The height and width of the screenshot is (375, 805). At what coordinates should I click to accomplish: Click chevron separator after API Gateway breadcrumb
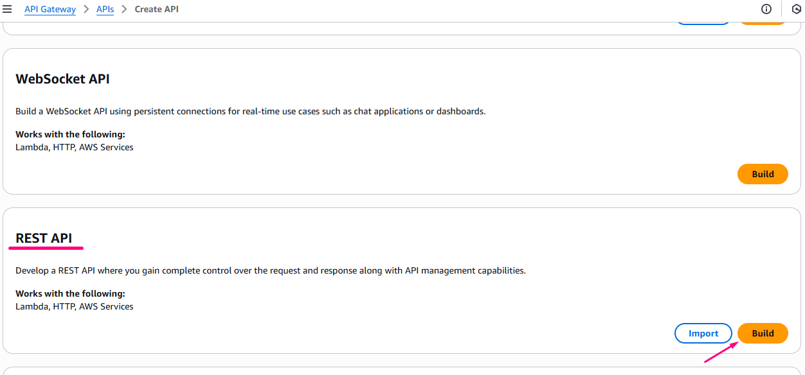[x=86, y=10]
